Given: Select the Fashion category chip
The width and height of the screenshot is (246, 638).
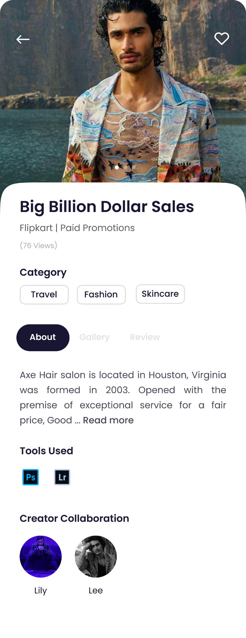Looking at the screenshot, I should 101,294.
